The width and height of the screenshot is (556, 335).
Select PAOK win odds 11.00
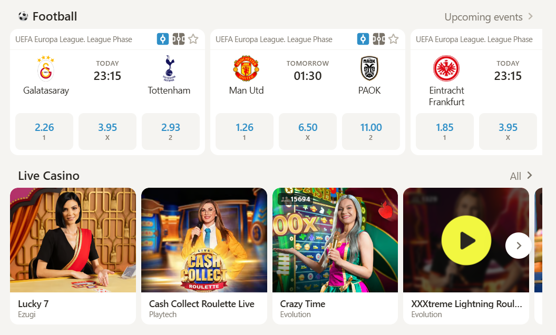[371, 131]
